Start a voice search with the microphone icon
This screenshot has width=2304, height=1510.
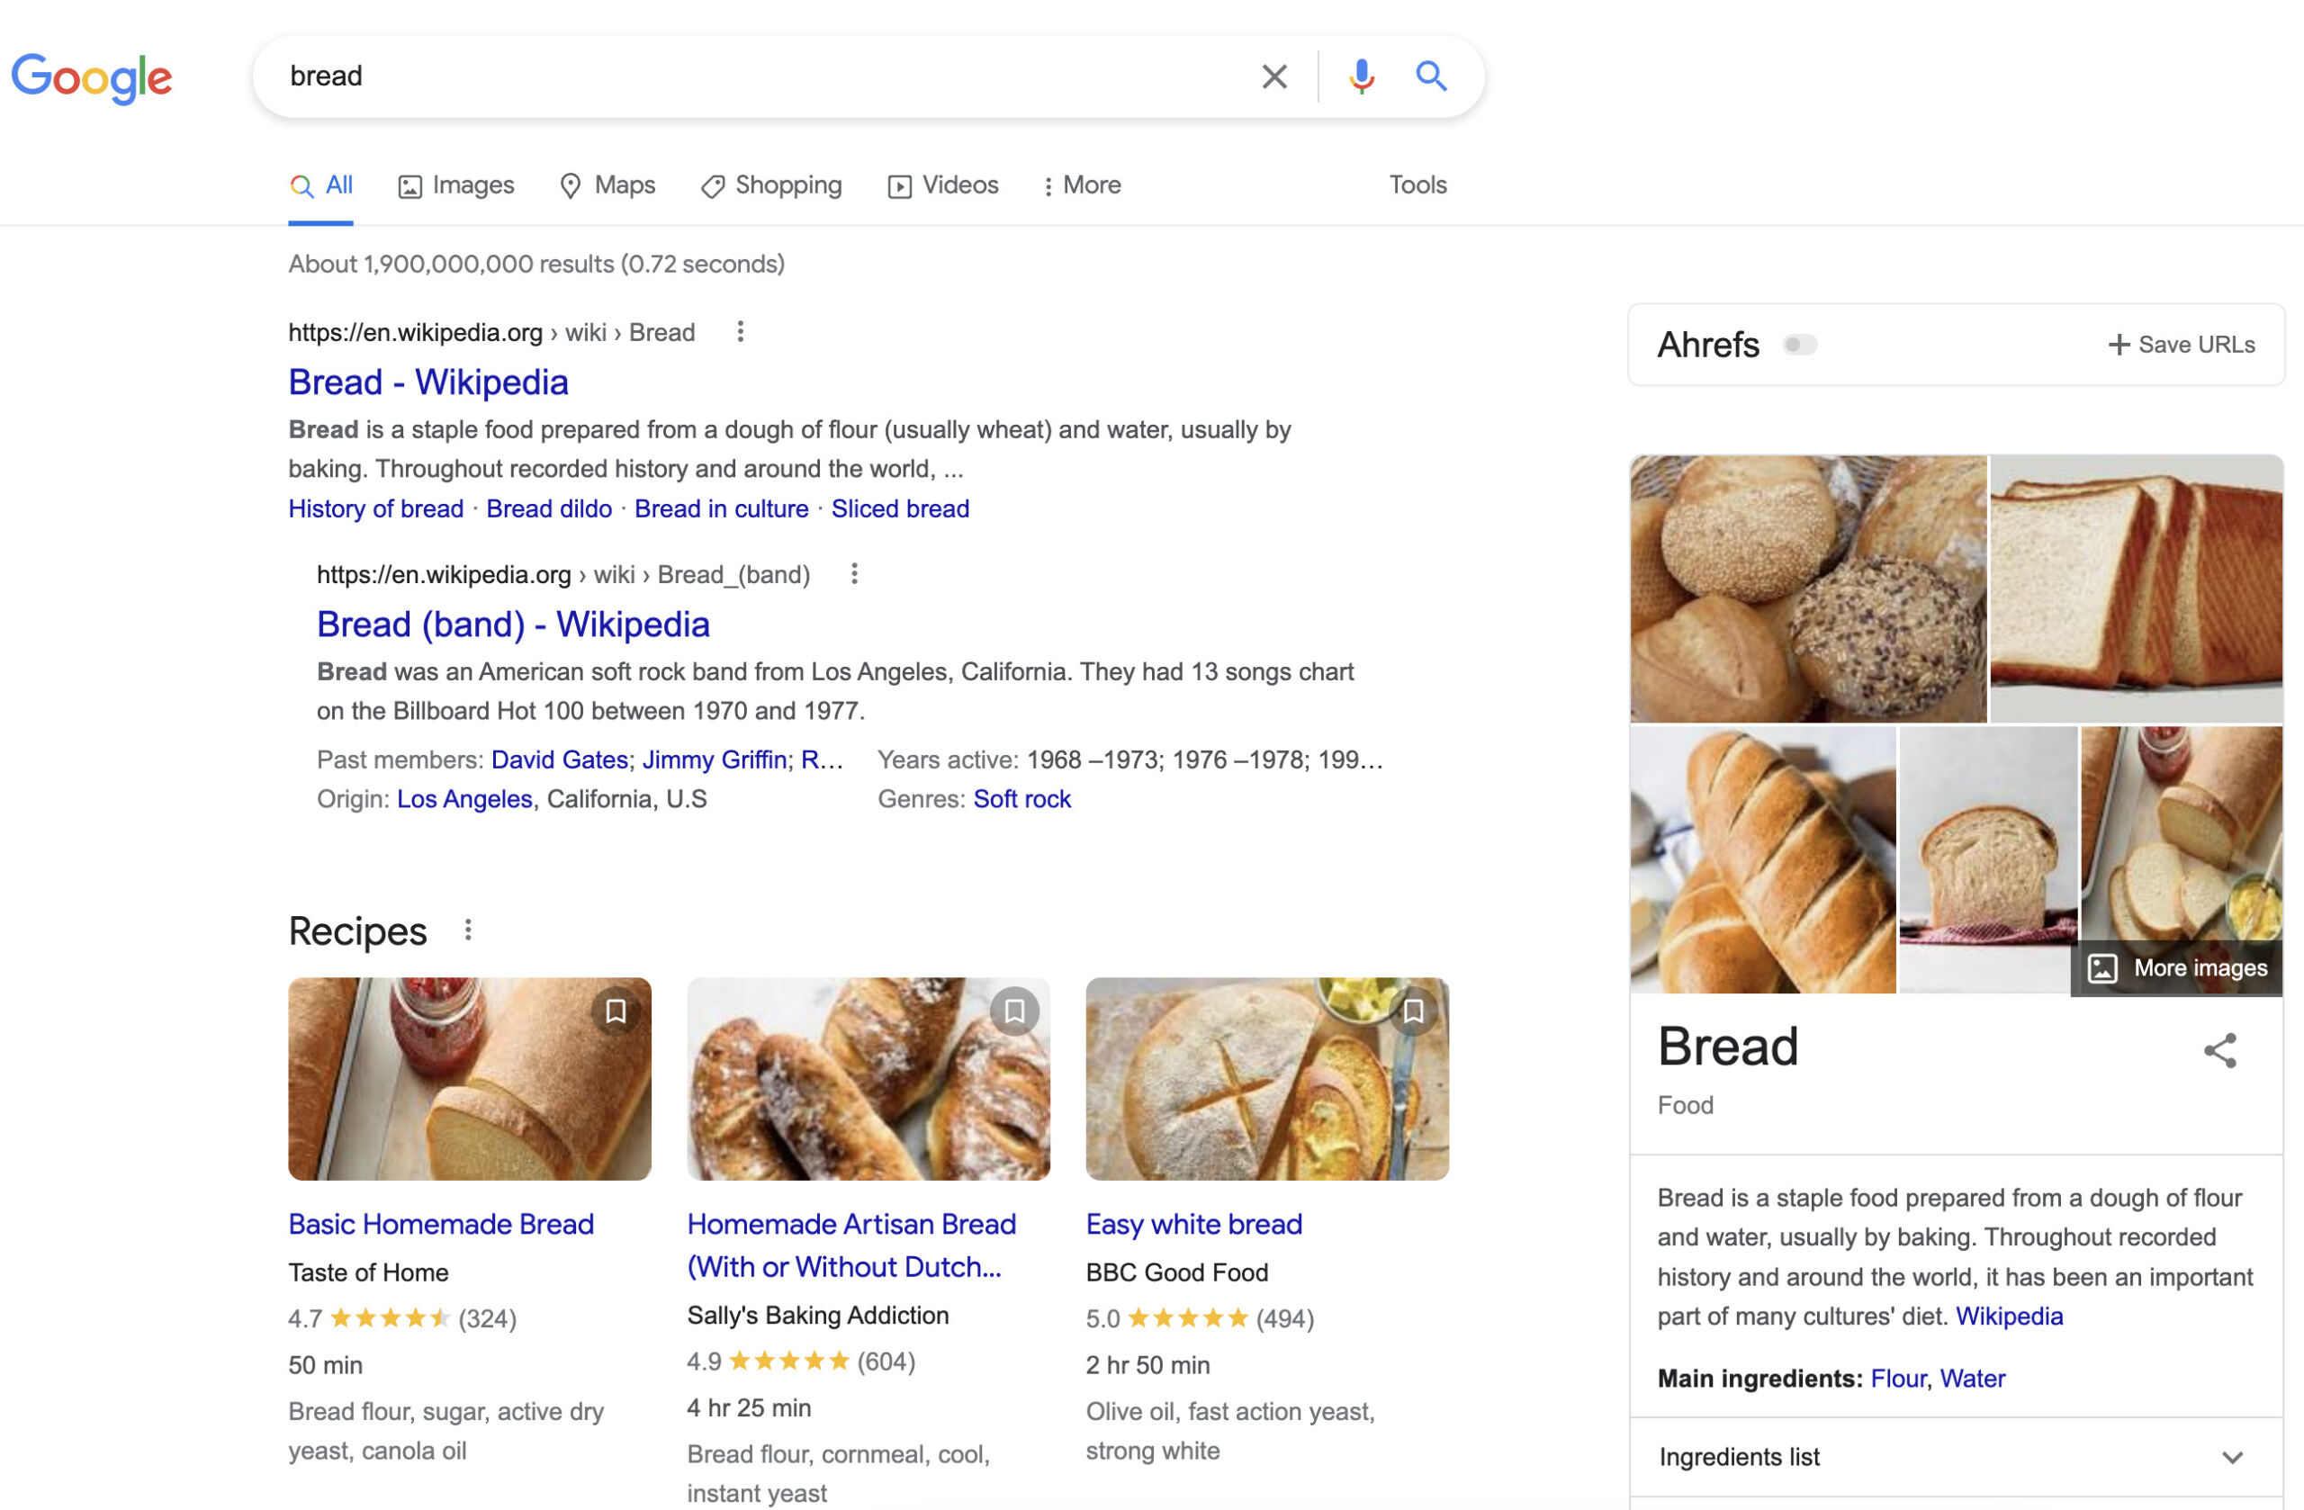click(1361, 76)
